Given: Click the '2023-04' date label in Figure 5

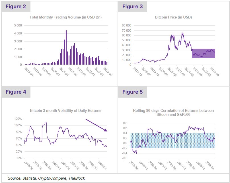Looking at the screenshot, I should [x=210, y=165].
